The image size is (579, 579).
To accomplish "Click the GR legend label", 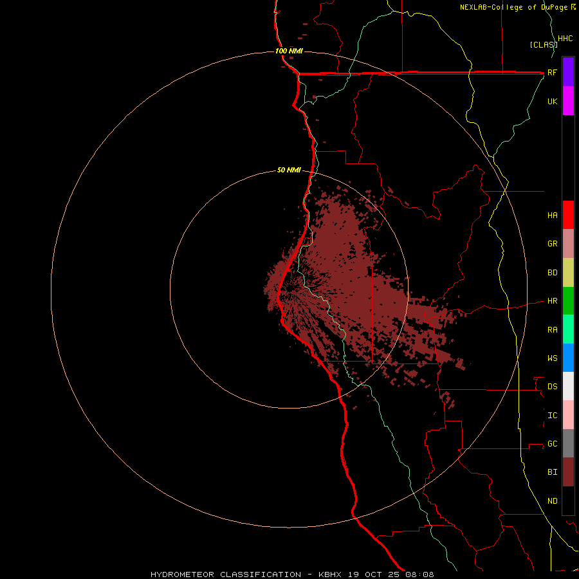I will (x=553, y=244).
